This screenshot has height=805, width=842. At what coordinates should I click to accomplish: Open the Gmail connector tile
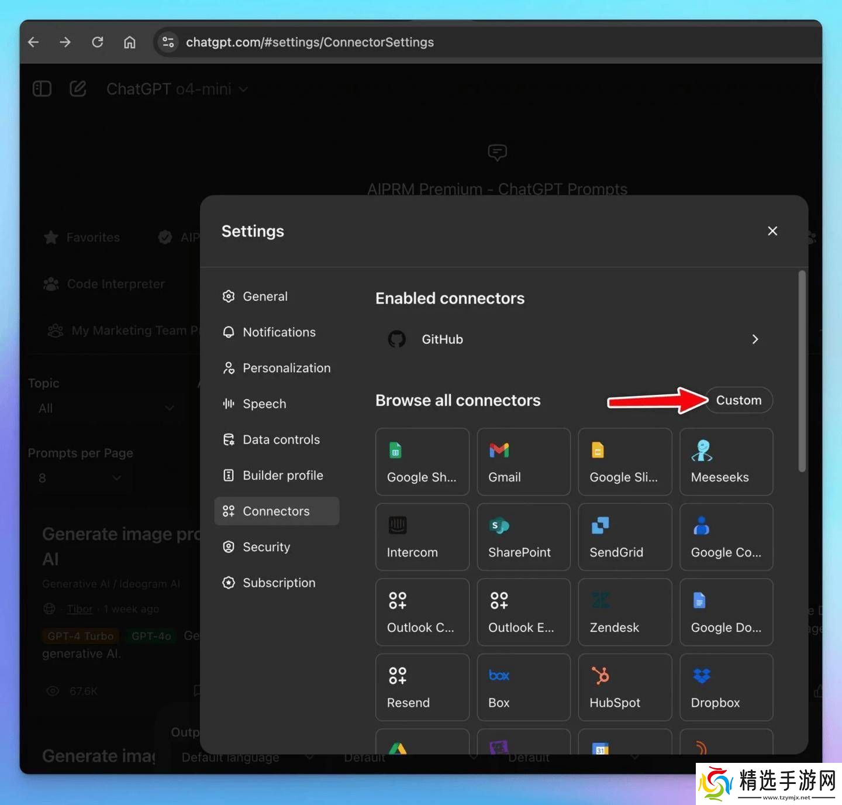coord(523,462)
